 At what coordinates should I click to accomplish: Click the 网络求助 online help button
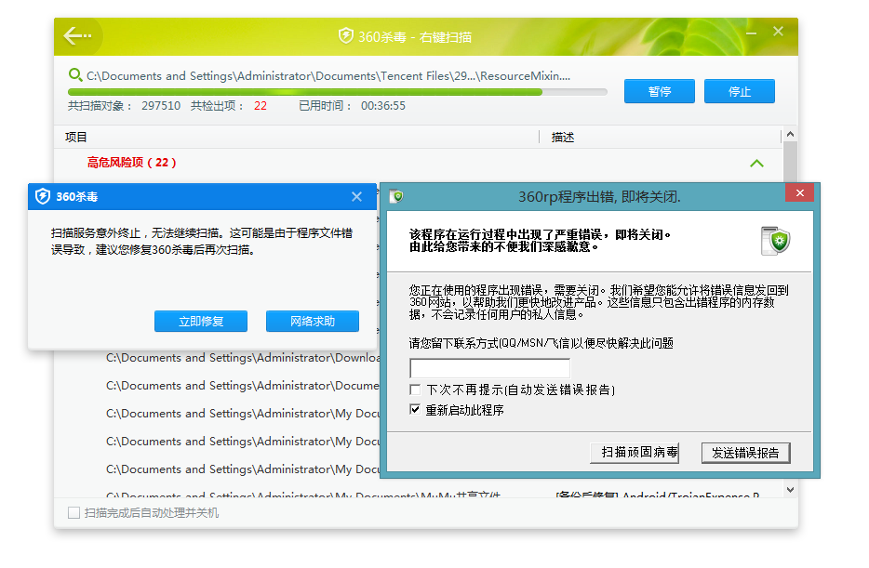coord(313,321)
